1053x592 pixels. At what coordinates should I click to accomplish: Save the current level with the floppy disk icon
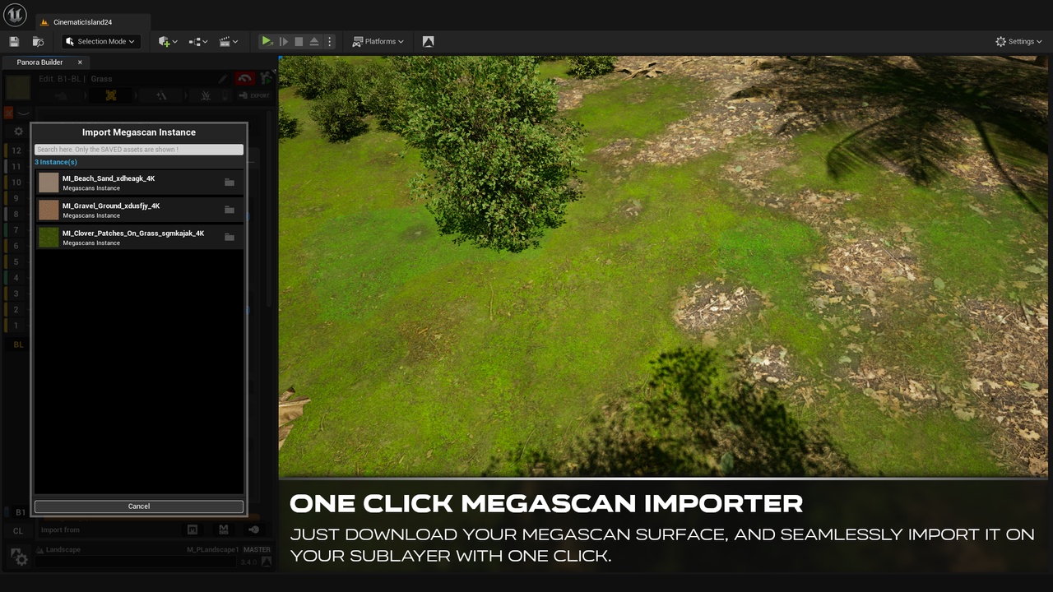14,41
